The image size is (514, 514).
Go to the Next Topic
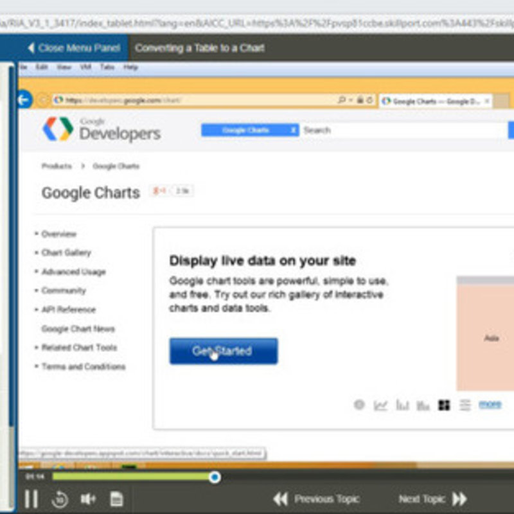coord(432,499)
